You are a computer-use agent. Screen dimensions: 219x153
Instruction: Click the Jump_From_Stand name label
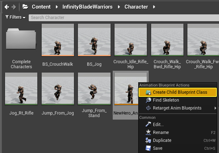coord(94,113)
